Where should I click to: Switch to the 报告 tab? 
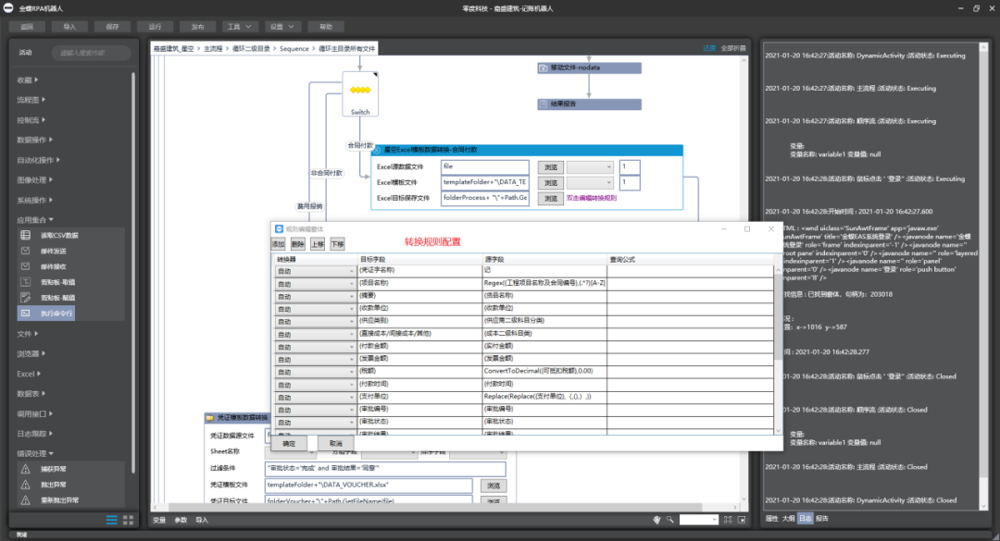pyautogui.click(x=822, y=519)
